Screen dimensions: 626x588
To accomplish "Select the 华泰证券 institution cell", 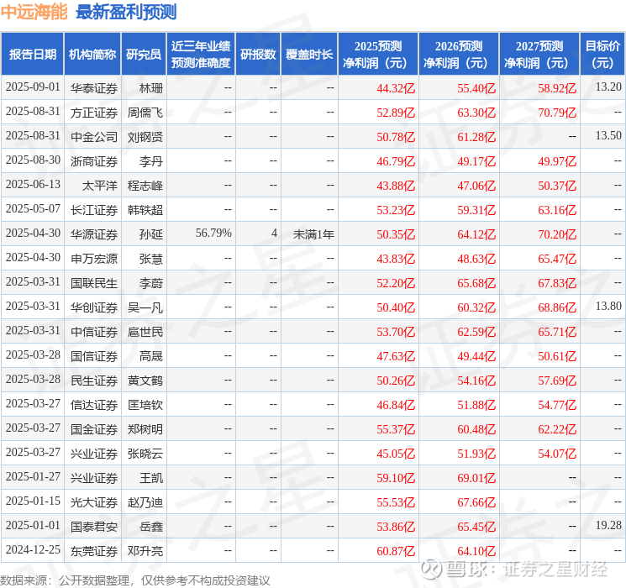I will tap(94, 88).
